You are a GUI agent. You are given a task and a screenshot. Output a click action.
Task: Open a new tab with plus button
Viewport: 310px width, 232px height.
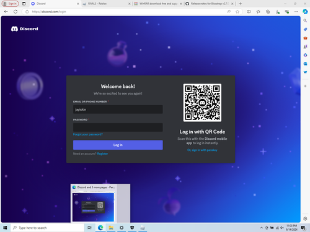pyautogui.click(x=240, y=4)
